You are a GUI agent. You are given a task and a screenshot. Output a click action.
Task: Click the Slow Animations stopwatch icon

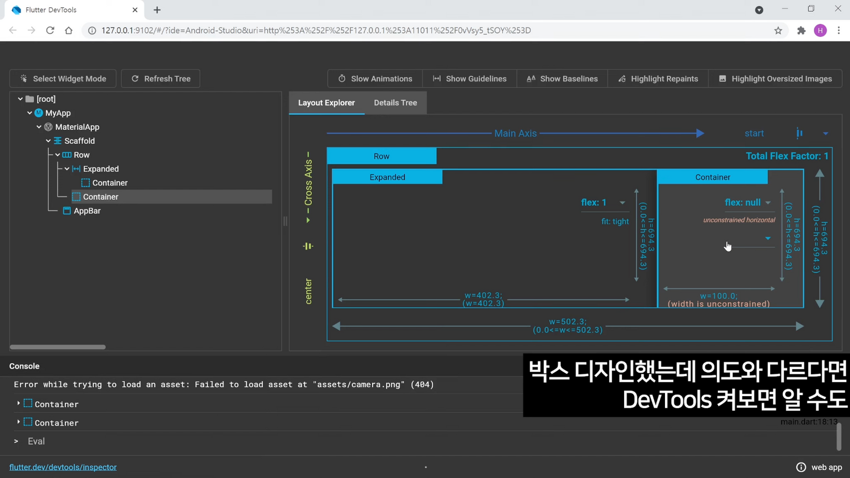[342, 79]
